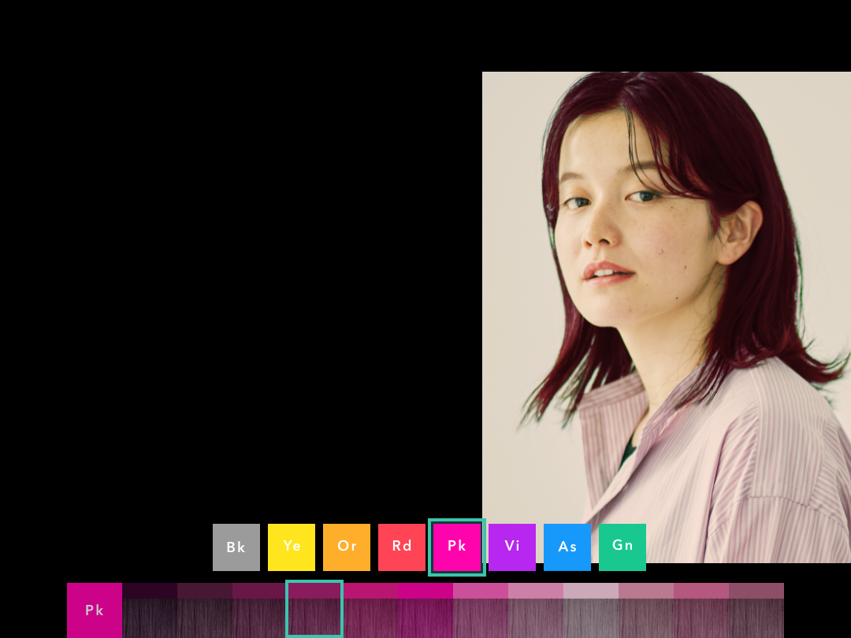Click the currently highlighted shade swatch
This screenshot has height=638, width=851.
pos(314,609)
